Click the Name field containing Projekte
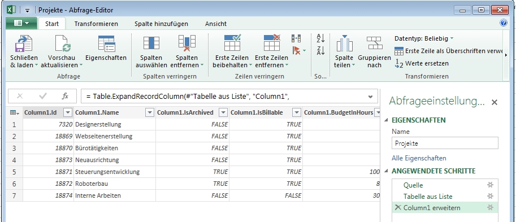This screenshot has width=516, height=222. pos(445,143)
